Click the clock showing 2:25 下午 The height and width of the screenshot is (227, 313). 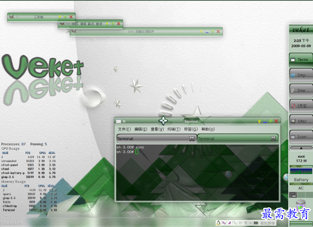coord(301,41)
